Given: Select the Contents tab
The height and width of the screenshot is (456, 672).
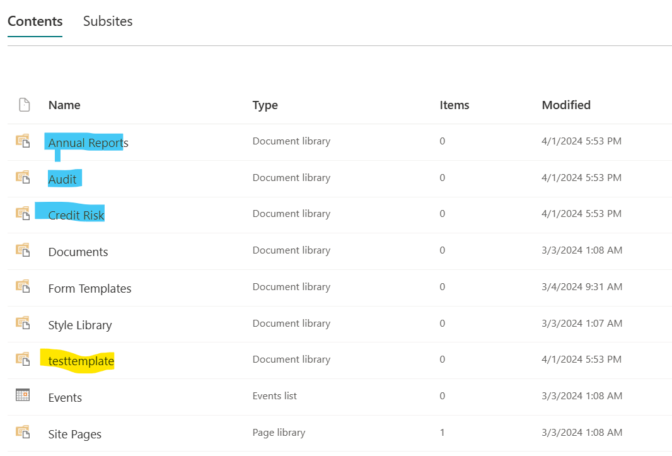Looking at the screenshot, I should pyautogui.click(x=35, y=21).
